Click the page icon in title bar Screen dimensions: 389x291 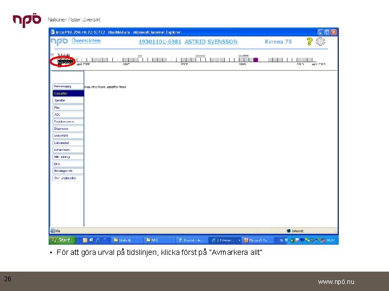click(x=52, y=32)
